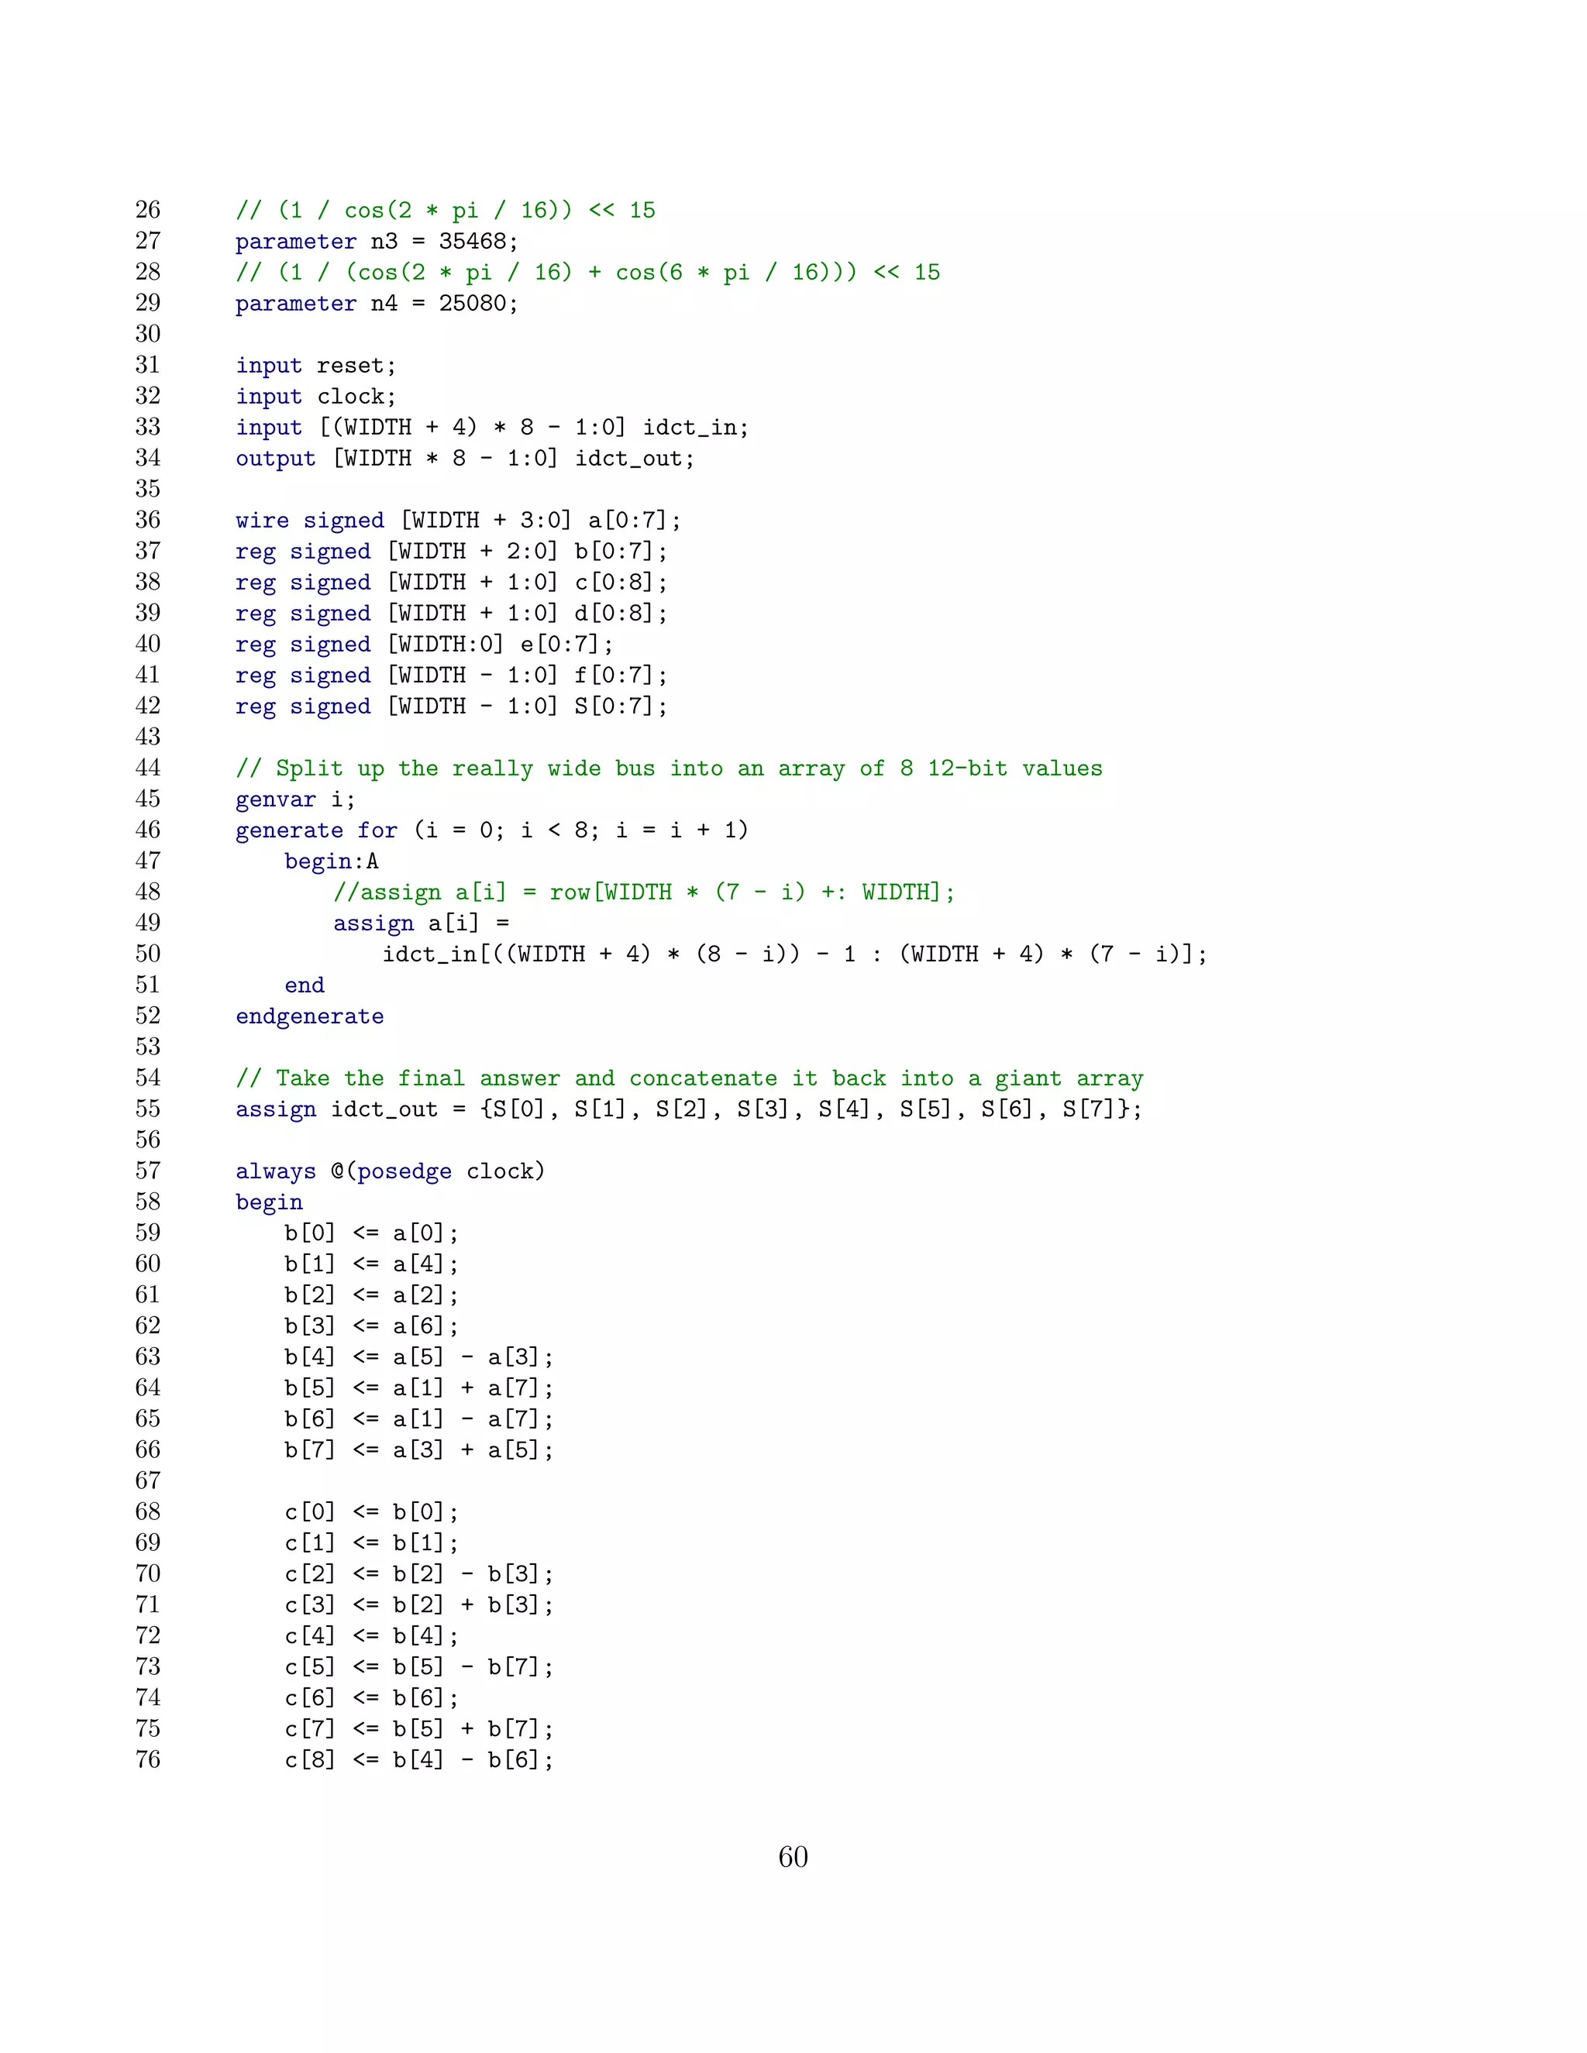This screenshot has width=1587, height=2053.
Task: Click the line 'c[5] <= b[5] - b[7];'
Action: (x=419, y=1668)
